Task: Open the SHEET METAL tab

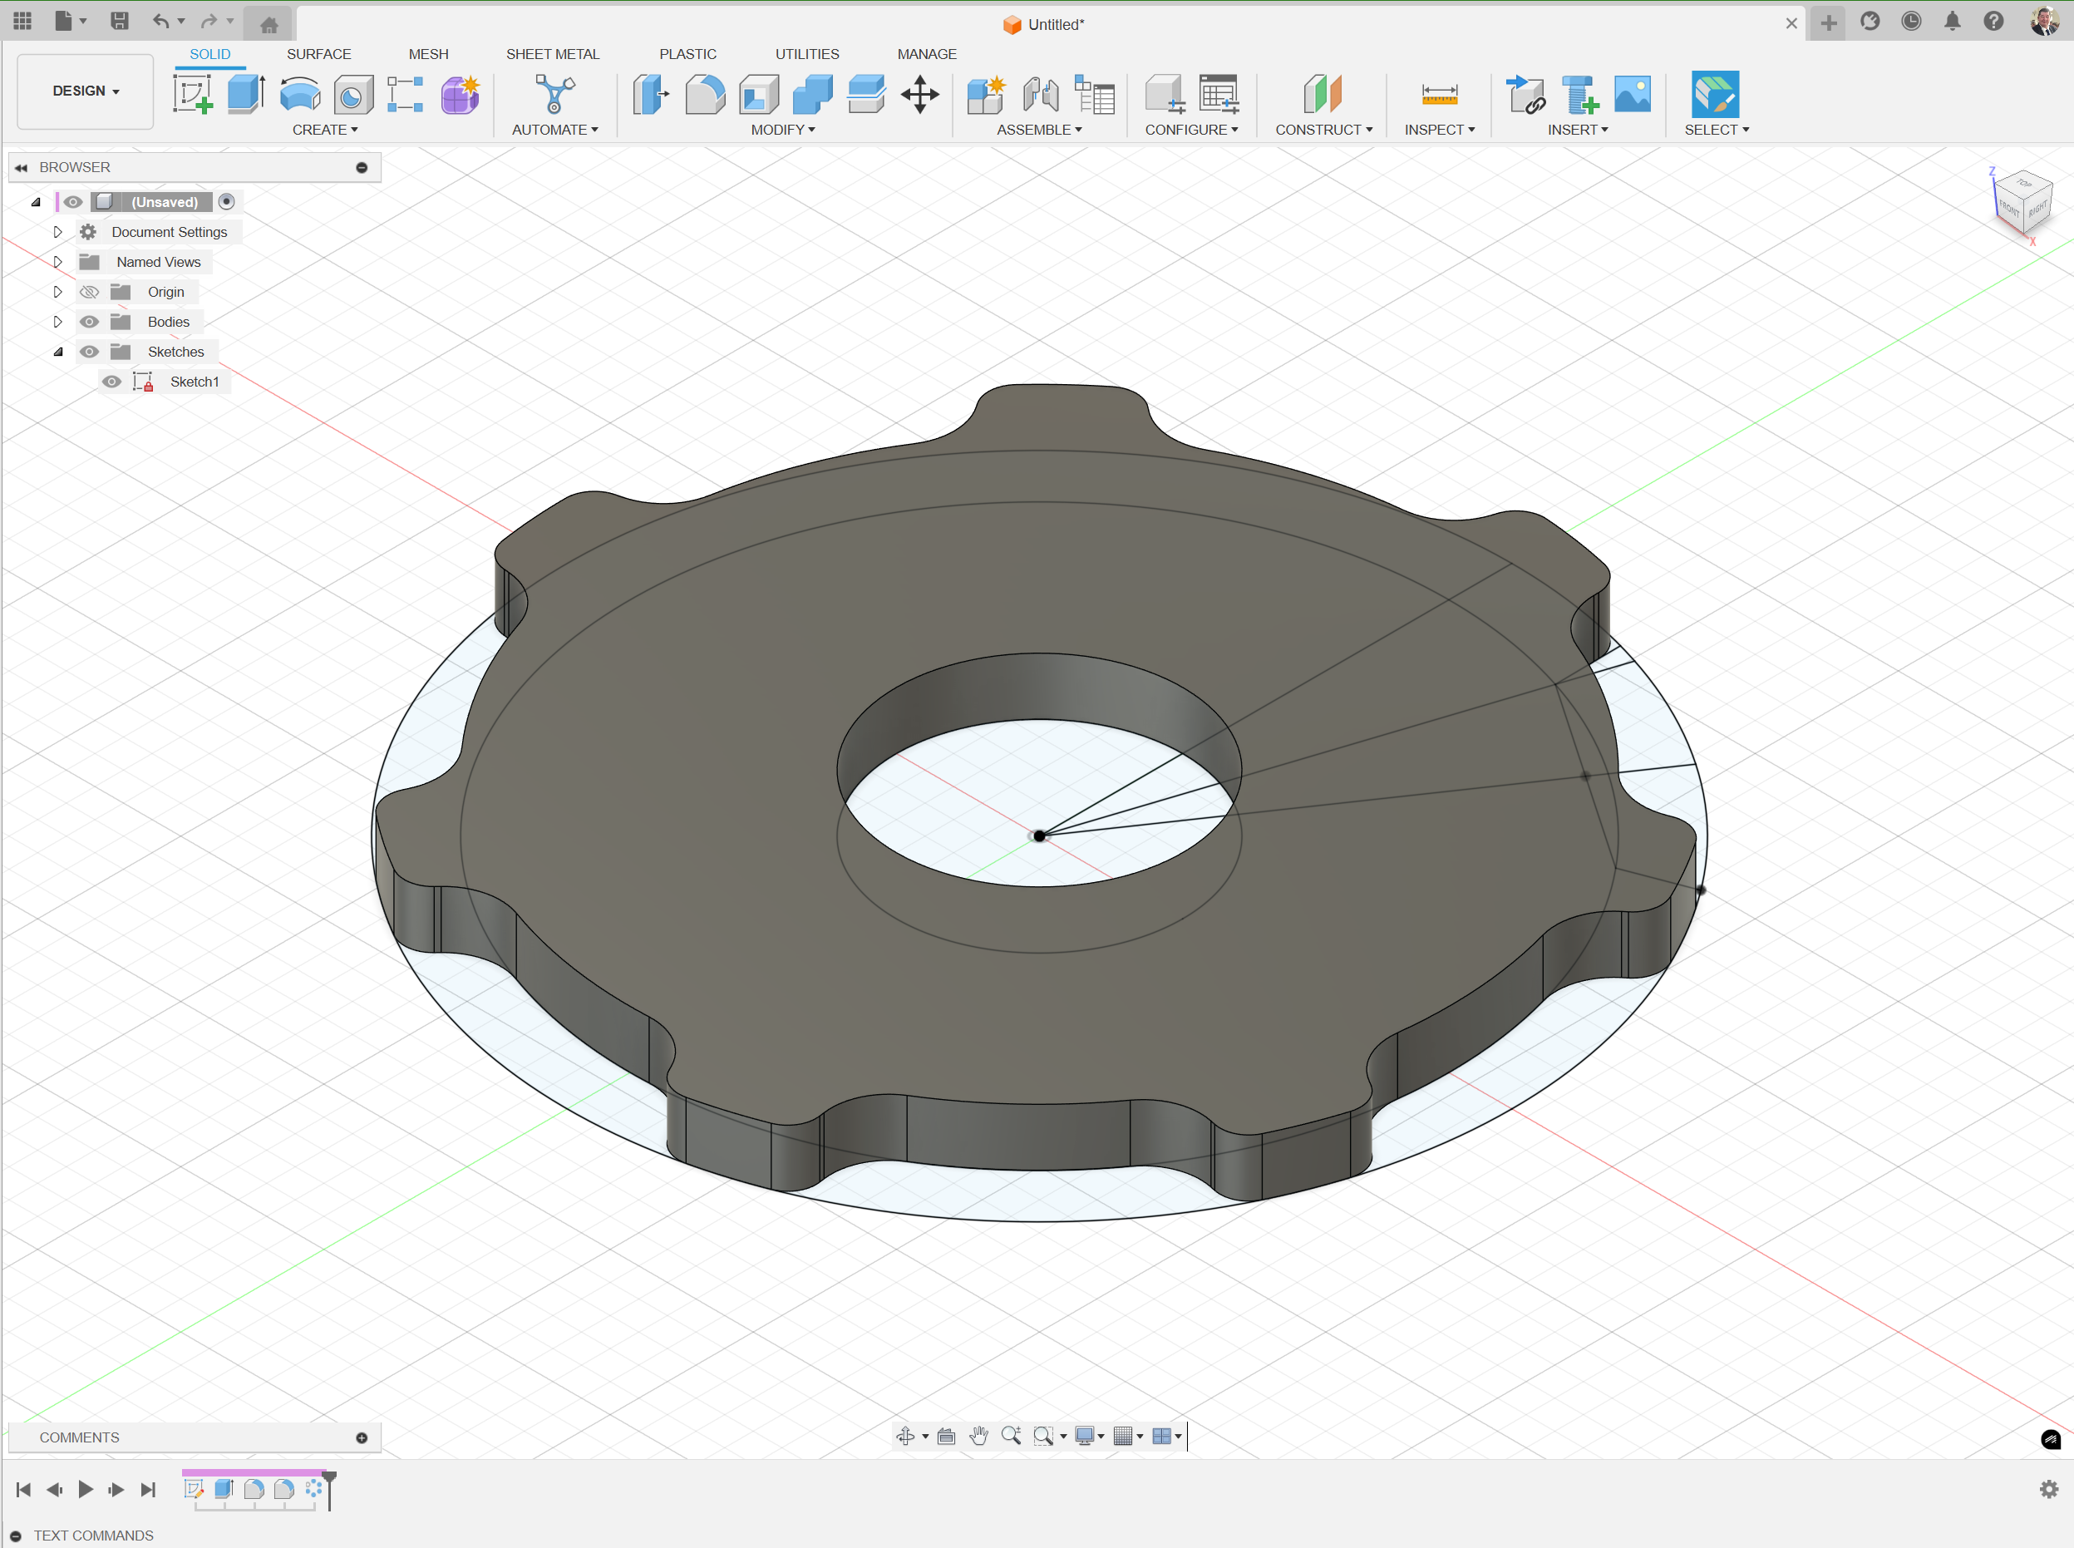Action: click(553, 53)
